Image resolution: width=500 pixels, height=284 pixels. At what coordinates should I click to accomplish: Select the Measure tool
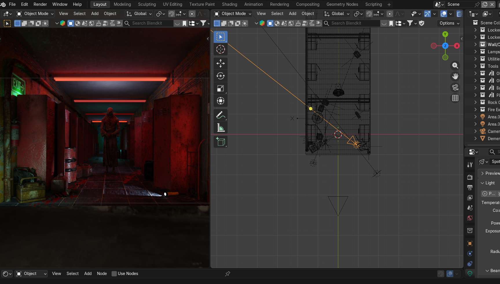tap(221, 128)
